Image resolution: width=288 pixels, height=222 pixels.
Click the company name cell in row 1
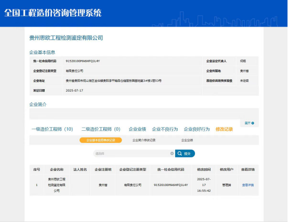57,185
